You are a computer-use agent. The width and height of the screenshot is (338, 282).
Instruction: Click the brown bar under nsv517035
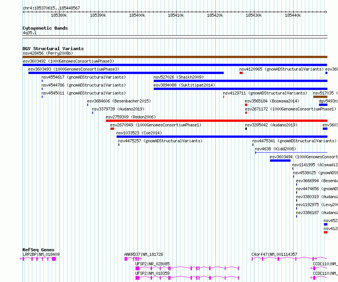point(320,97)
